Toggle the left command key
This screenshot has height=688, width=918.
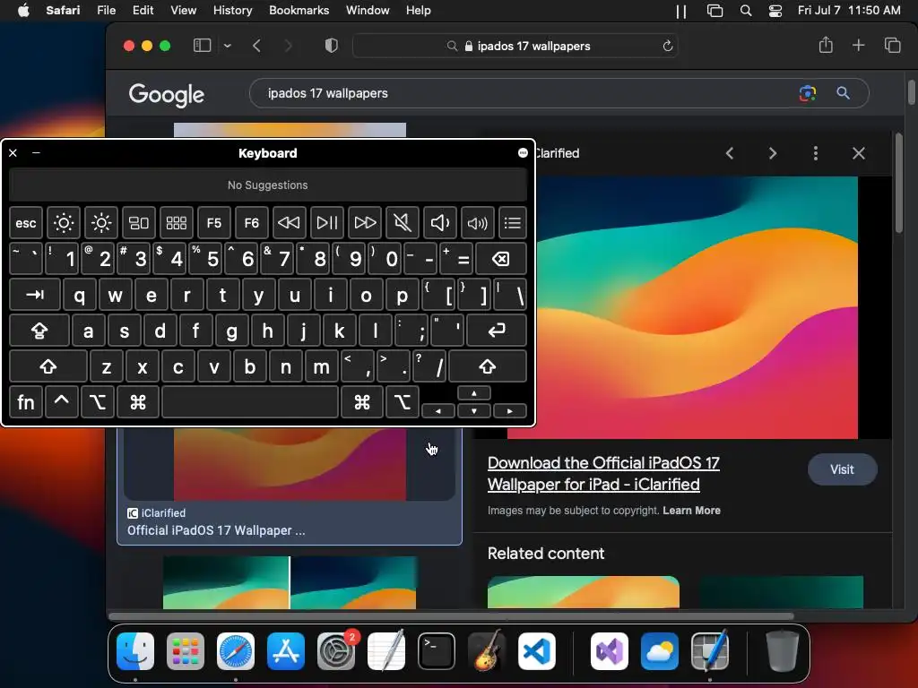pos(138,402)
